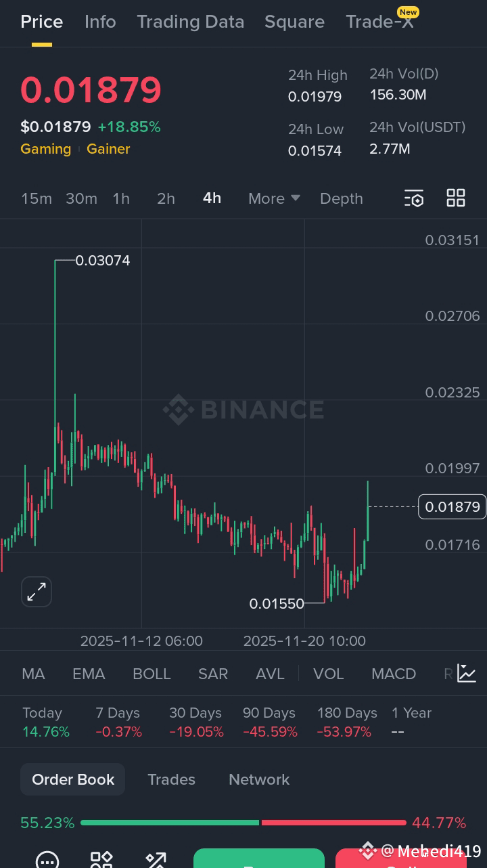487x868 pixels.
Task: Open the Square tab
Action: (294, 22)
